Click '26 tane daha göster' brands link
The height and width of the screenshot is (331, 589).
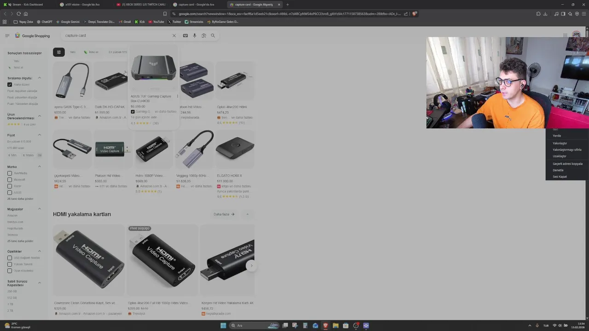point(20,199)
